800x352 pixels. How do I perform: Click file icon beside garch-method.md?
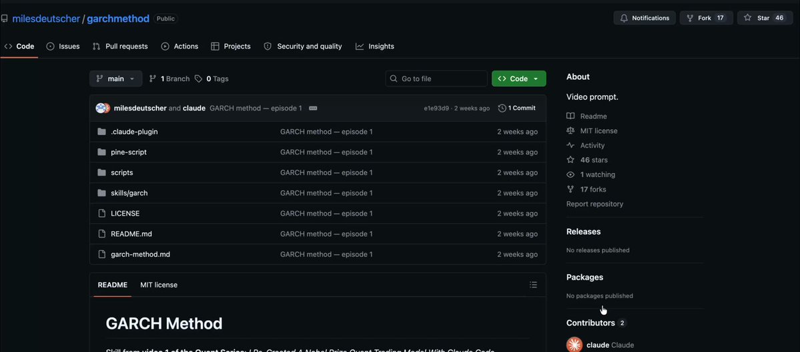101,254
